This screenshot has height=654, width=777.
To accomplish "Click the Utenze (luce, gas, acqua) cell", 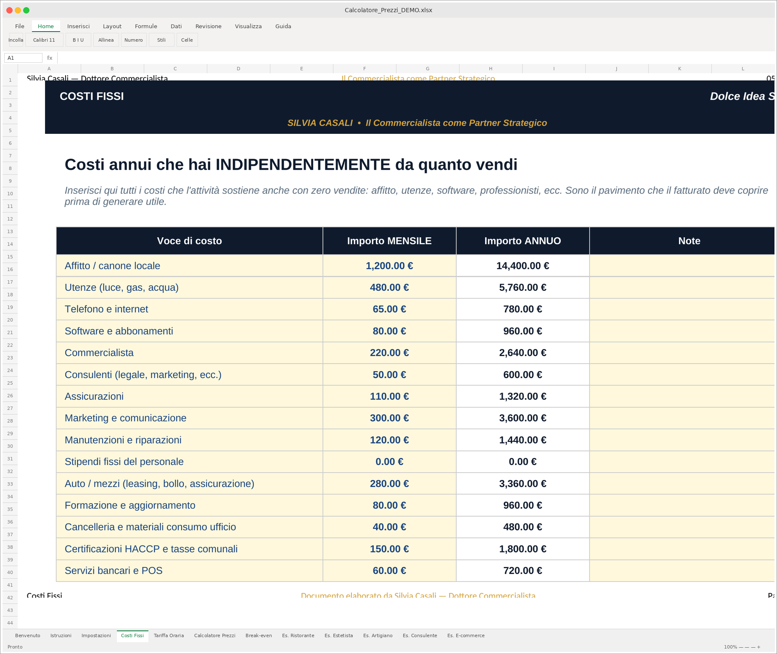I will [190, 287].
